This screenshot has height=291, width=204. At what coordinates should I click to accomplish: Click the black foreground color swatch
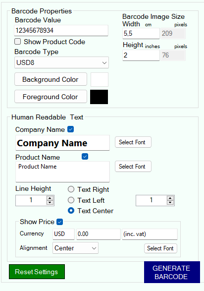click(99, 97)
